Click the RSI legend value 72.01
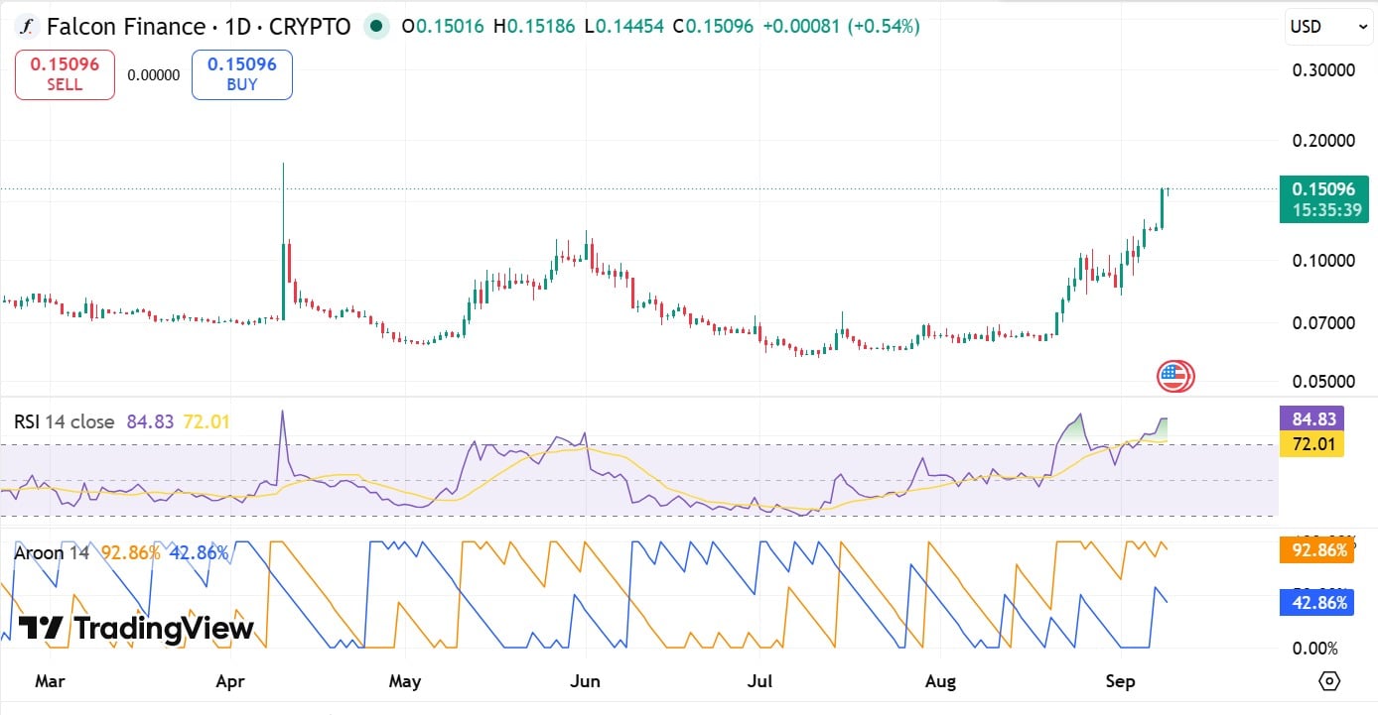This screenshot has width=1378, height=715. [207, 421]
